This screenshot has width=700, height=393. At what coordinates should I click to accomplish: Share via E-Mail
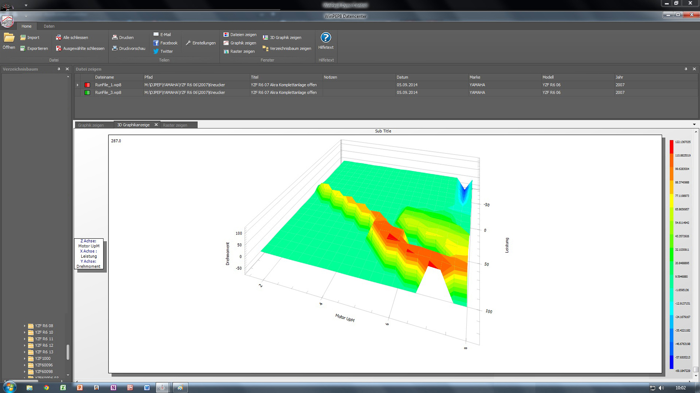click(162, 34)
